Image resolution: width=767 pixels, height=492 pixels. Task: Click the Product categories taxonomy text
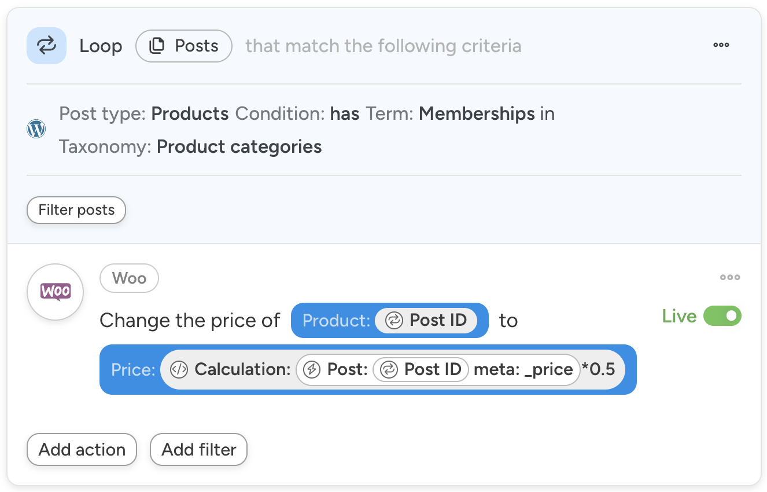pyautogui.click(x=239, y=146)
